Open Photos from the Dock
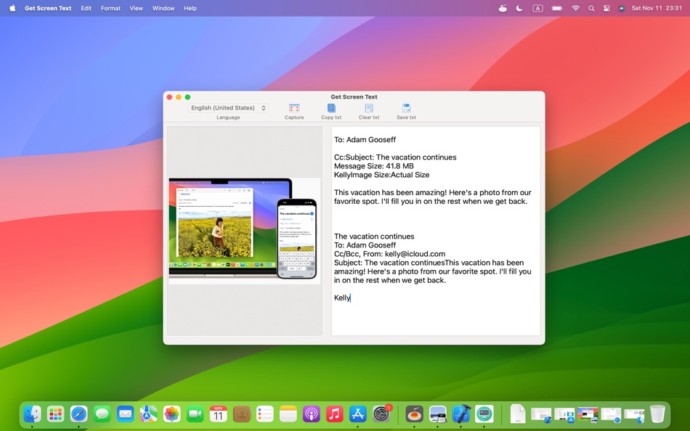Image resolution: width=690 pixels, height=431 pixels. [172, 414]
